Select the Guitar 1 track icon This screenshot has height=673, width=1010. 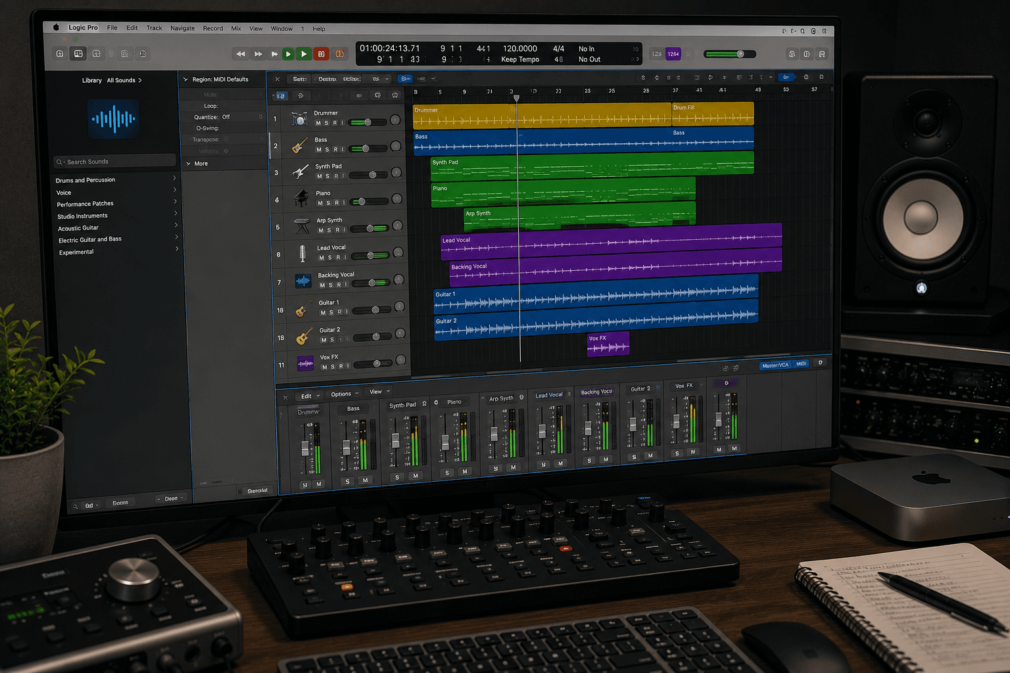[304, 309]
